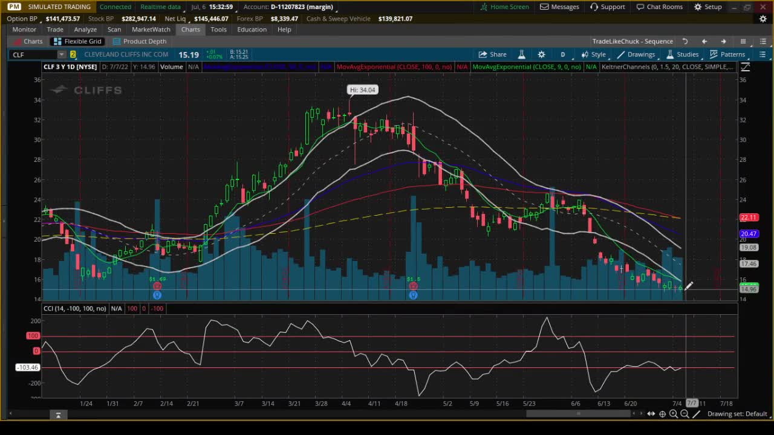Click the collapse panel arrow at bottom left
774x435 pixels.
click(x=58, y=415)
